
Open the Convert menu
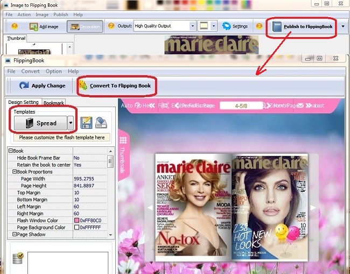(30, 72)
